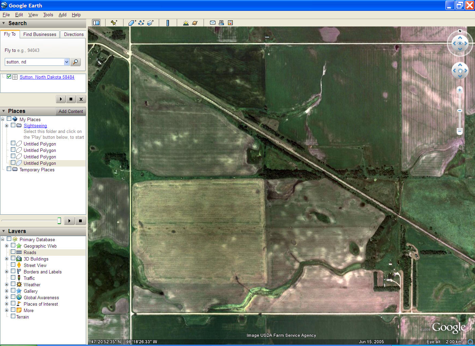Image resolution: width=475 pixels, height=346 pixels.
Task: Stop the search results tour
Action: point(71,99)
